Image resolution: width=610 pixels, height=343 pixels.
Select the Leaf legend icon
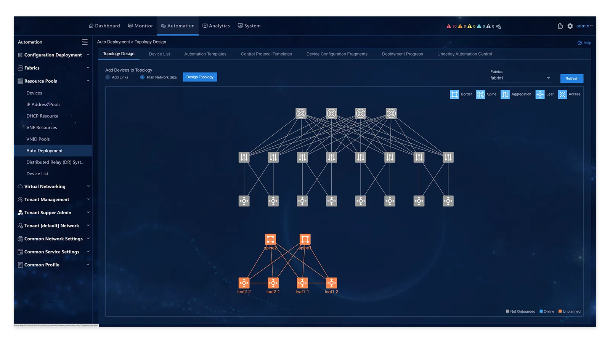click(x=540, y=94)
